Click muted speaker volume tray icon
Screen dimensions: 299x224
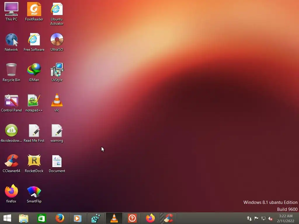pyautogui.click(x=270, y=218)
